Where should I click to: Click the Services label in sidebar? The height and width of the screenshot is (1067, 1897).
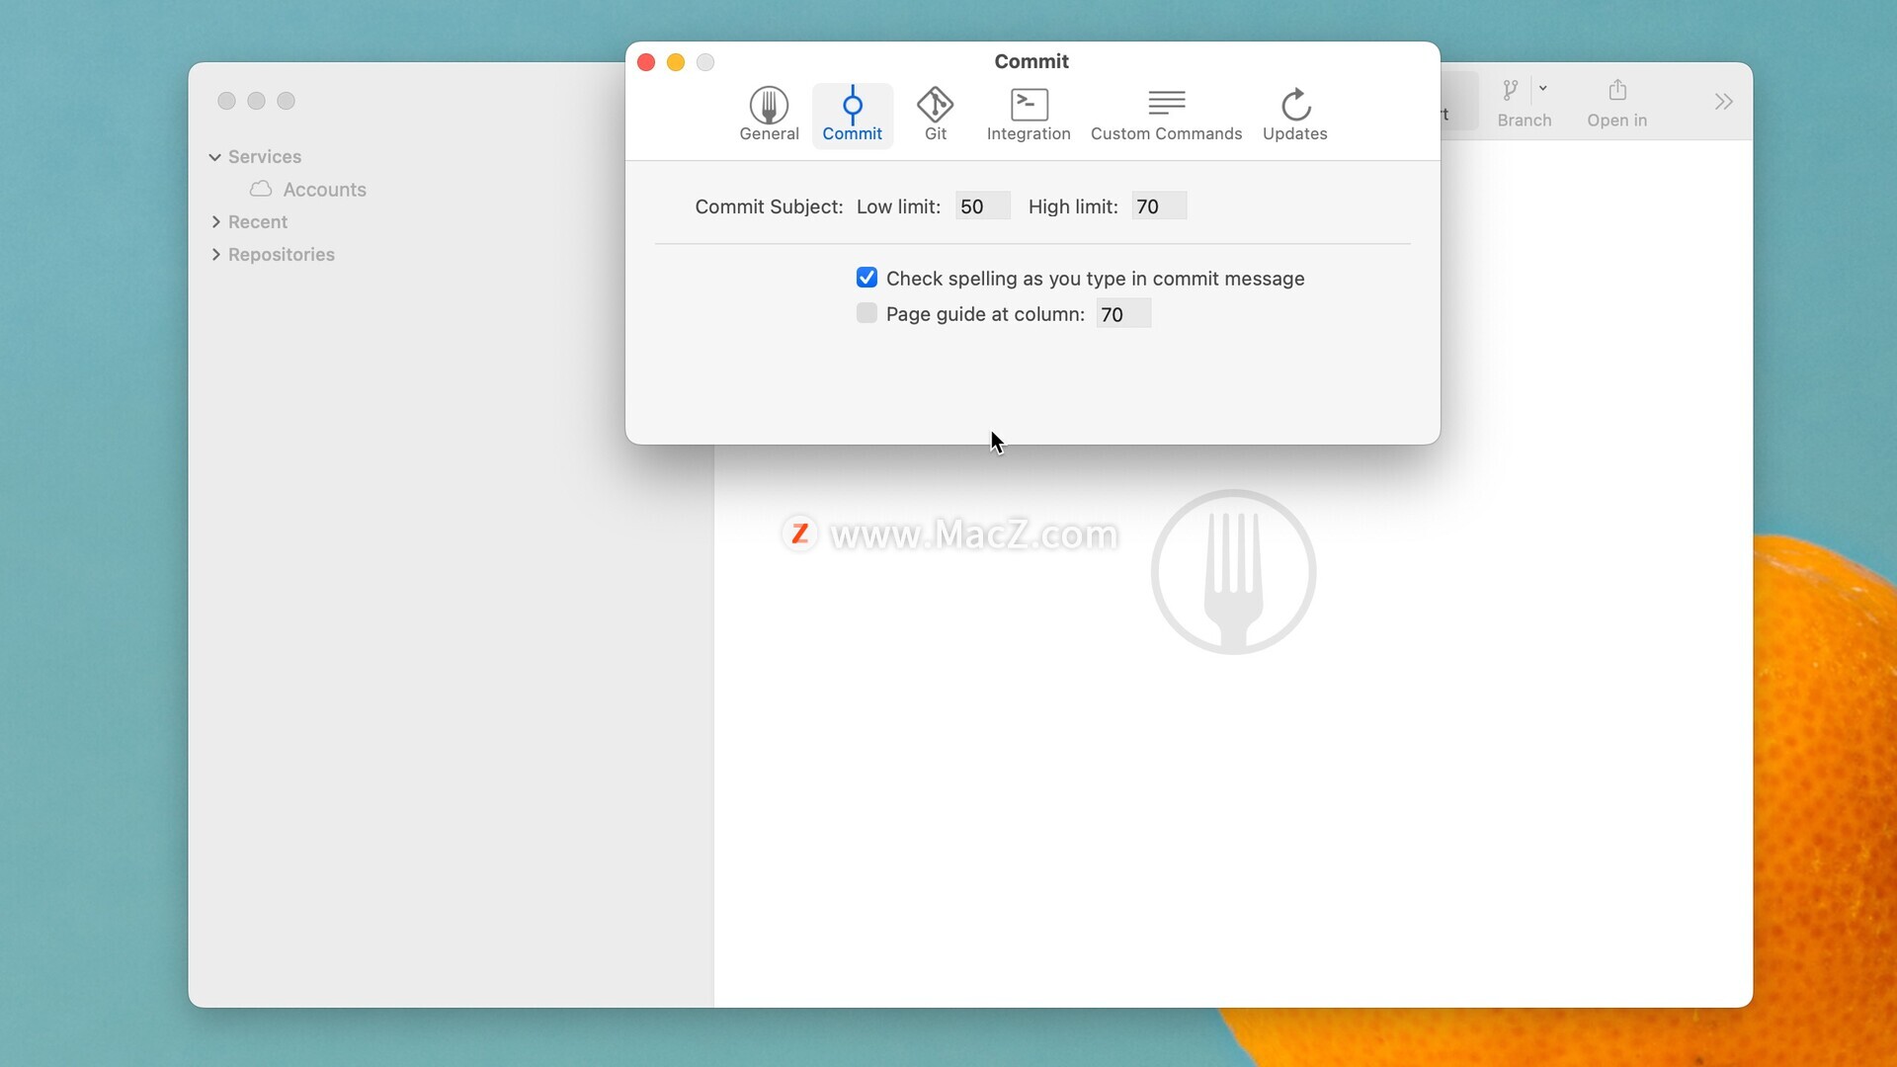click(265, 157)
